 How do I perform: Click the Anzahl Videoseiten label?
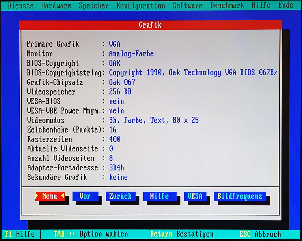click(61, 158)
